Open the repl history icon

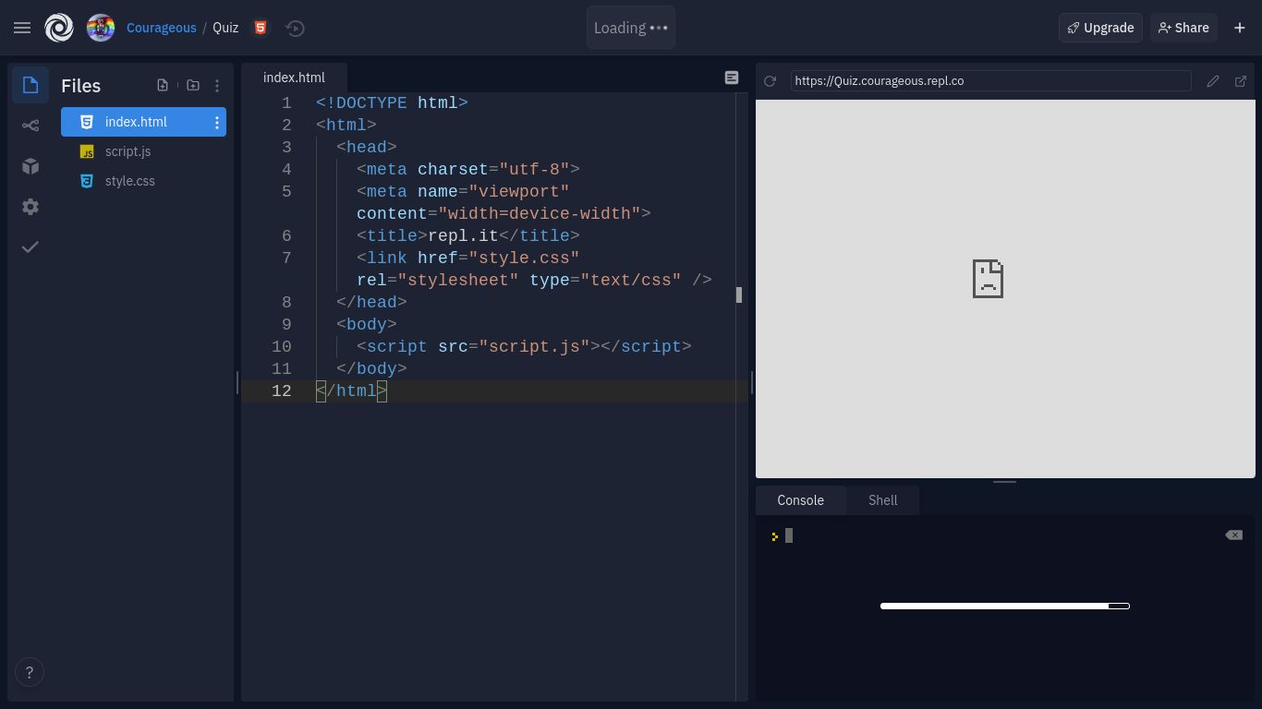click(x=296, y=28)
